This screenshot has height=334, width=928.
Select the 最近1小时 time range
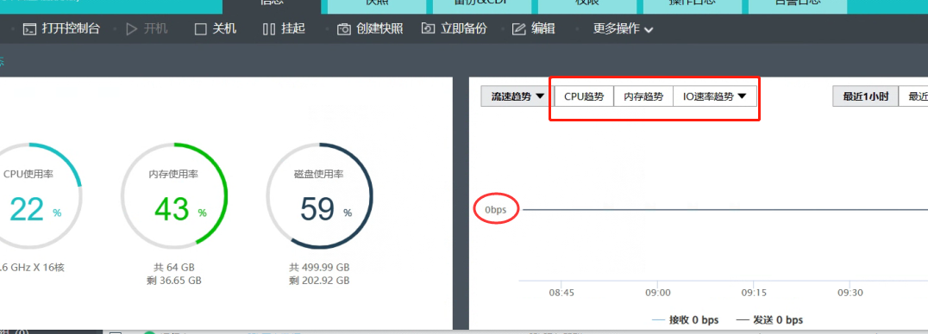[866, 97]
